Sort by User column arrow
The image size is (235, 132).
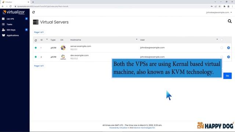tap(217, 39)
